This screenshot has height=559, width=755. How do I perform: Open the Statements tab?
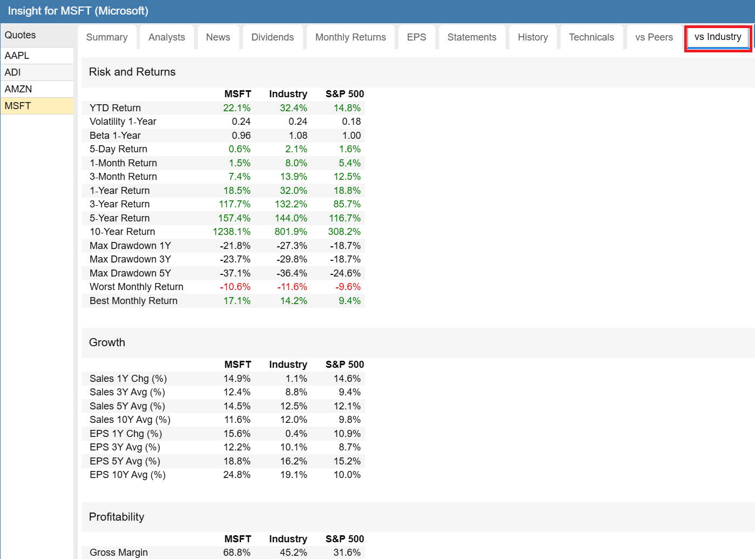(471, 37)
